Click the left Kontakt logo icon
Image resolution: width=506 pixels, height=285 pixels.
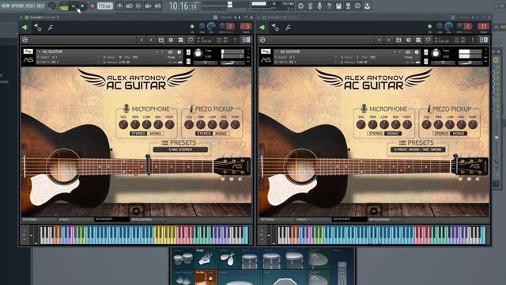(x=25, y=40)
